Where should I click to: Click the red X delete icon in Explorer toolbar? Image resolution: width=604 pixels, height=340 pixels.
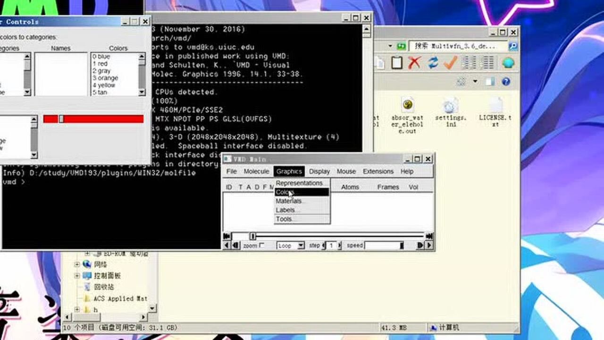pyautogui.click(x=414, y=63)
